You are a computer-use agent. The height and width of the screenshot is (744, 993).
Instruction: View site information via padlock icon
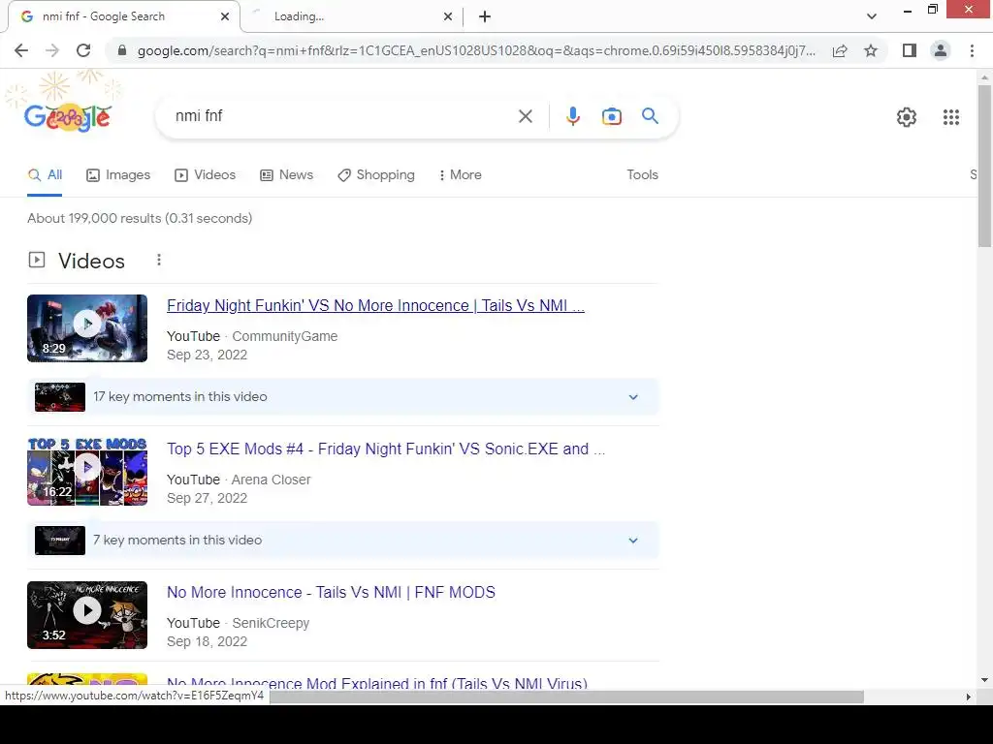[122, 50]
